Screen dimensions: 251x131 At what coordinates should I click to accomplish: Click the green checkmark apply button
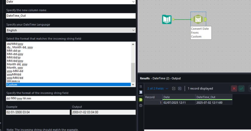[x=241, y=88]
